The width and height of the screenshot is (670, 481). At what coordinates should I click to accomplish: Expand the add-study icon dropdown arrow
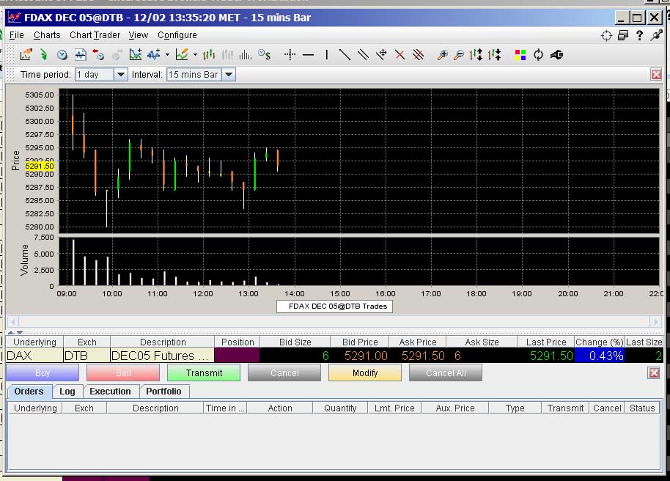point(167,55)
